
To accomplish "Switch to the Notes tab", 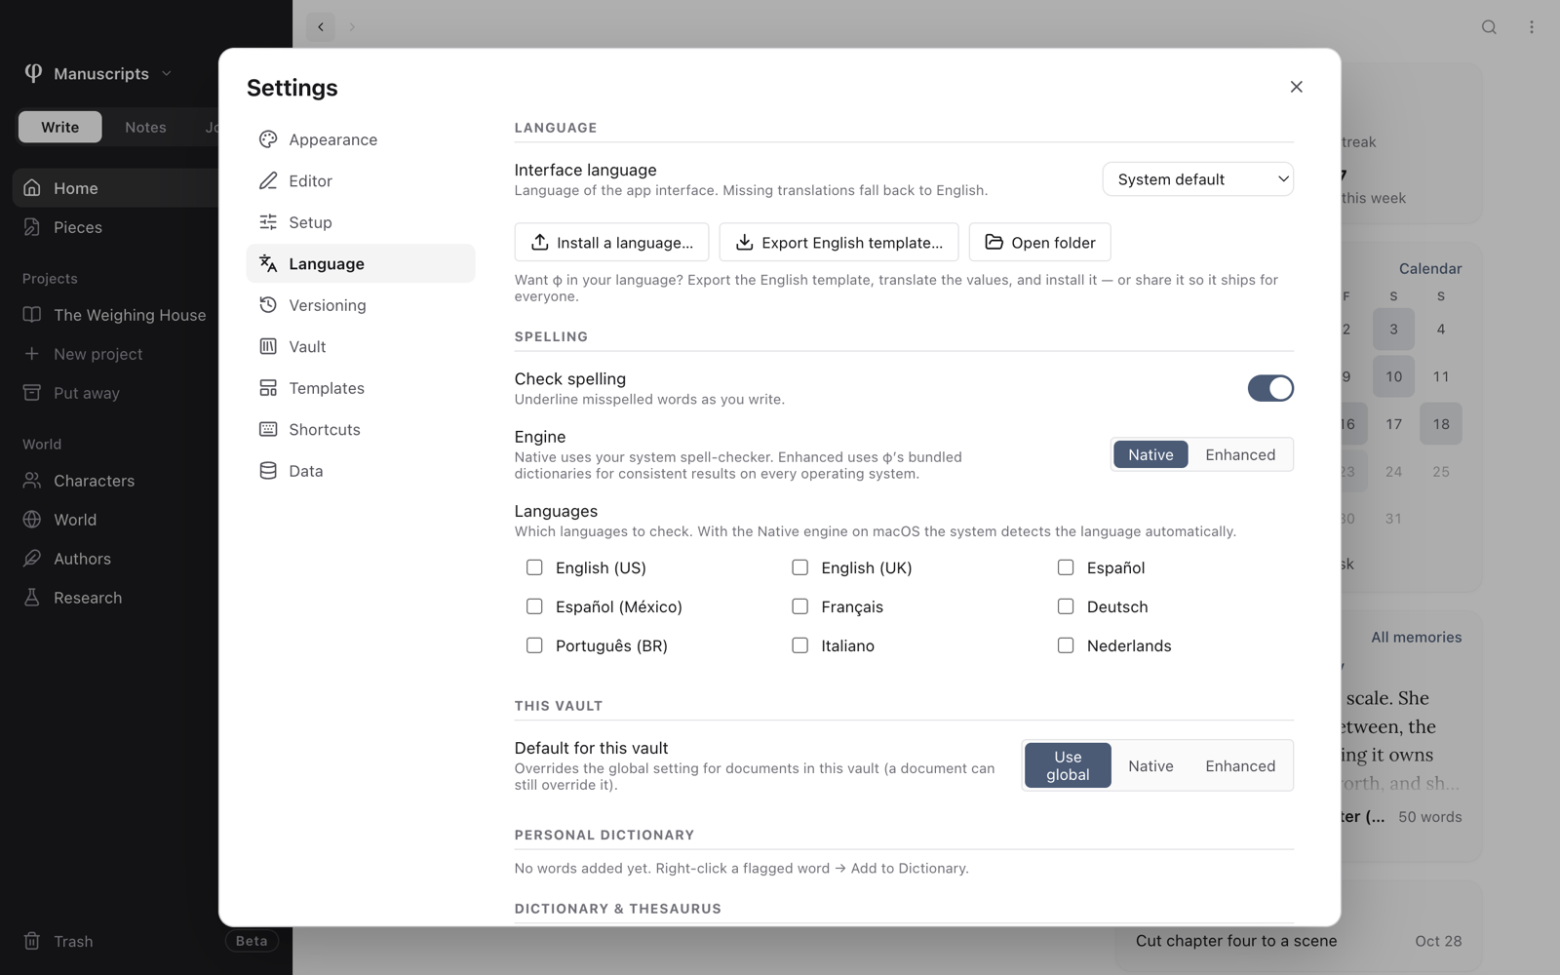I will tap(145, 127).
